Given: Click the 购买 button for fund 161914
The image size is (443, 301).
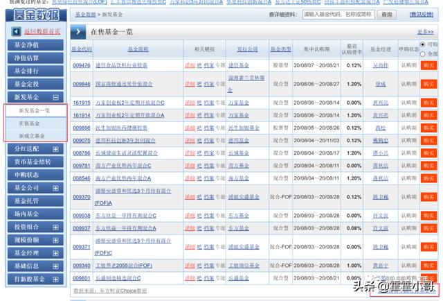Looking at the screenshot, I should coord(428,115).
